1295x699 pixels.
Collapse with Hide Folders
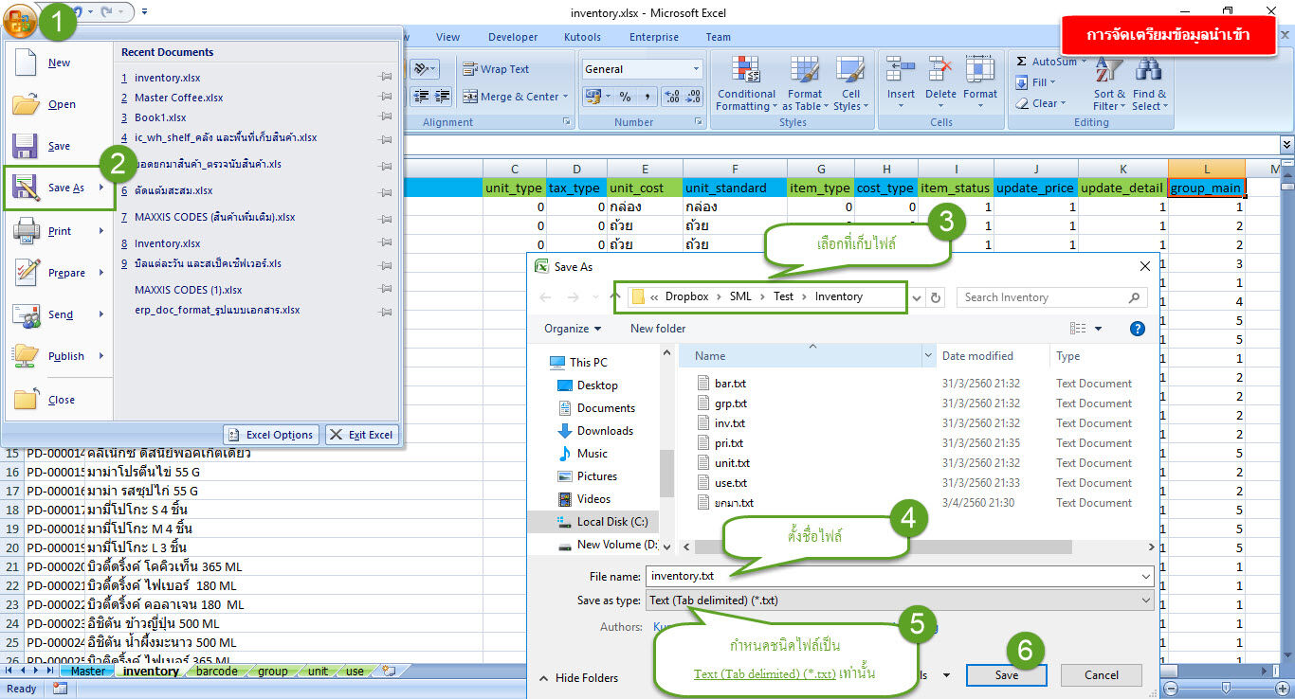coord(578,678)
